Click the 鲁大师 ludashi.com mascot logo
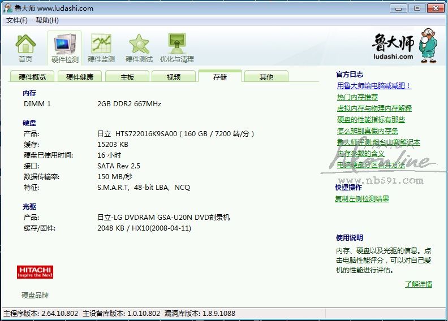This screenshot has height=321, width=448. 405,46
